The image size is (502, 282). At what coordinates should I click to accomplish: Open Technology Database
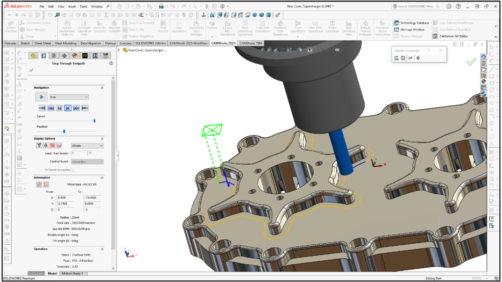pyautogui.click(x=411, y=23)
